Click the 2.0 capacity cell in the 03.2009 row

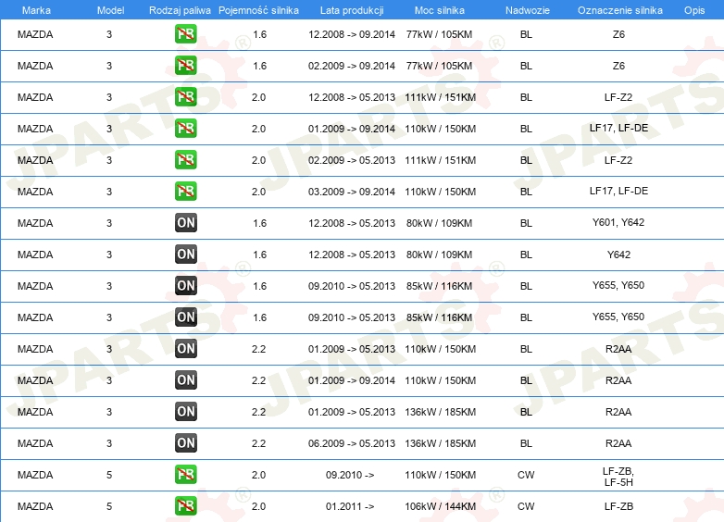click(258, 192)
